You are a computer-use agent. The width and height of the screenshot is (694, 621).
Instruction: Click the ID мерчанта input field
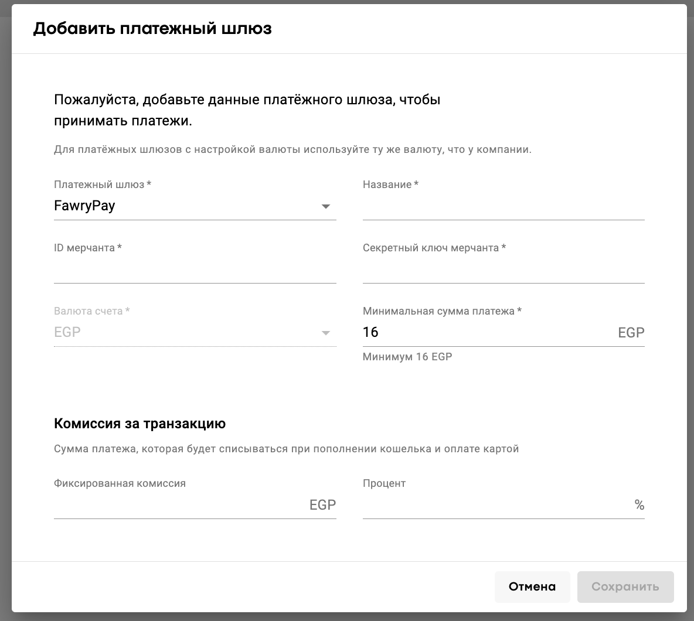click(x=195, y=270)
